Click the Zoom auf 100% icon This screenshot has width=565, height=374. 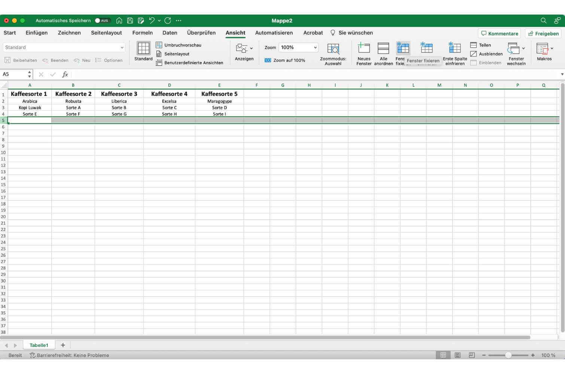(x=268, y=60)
